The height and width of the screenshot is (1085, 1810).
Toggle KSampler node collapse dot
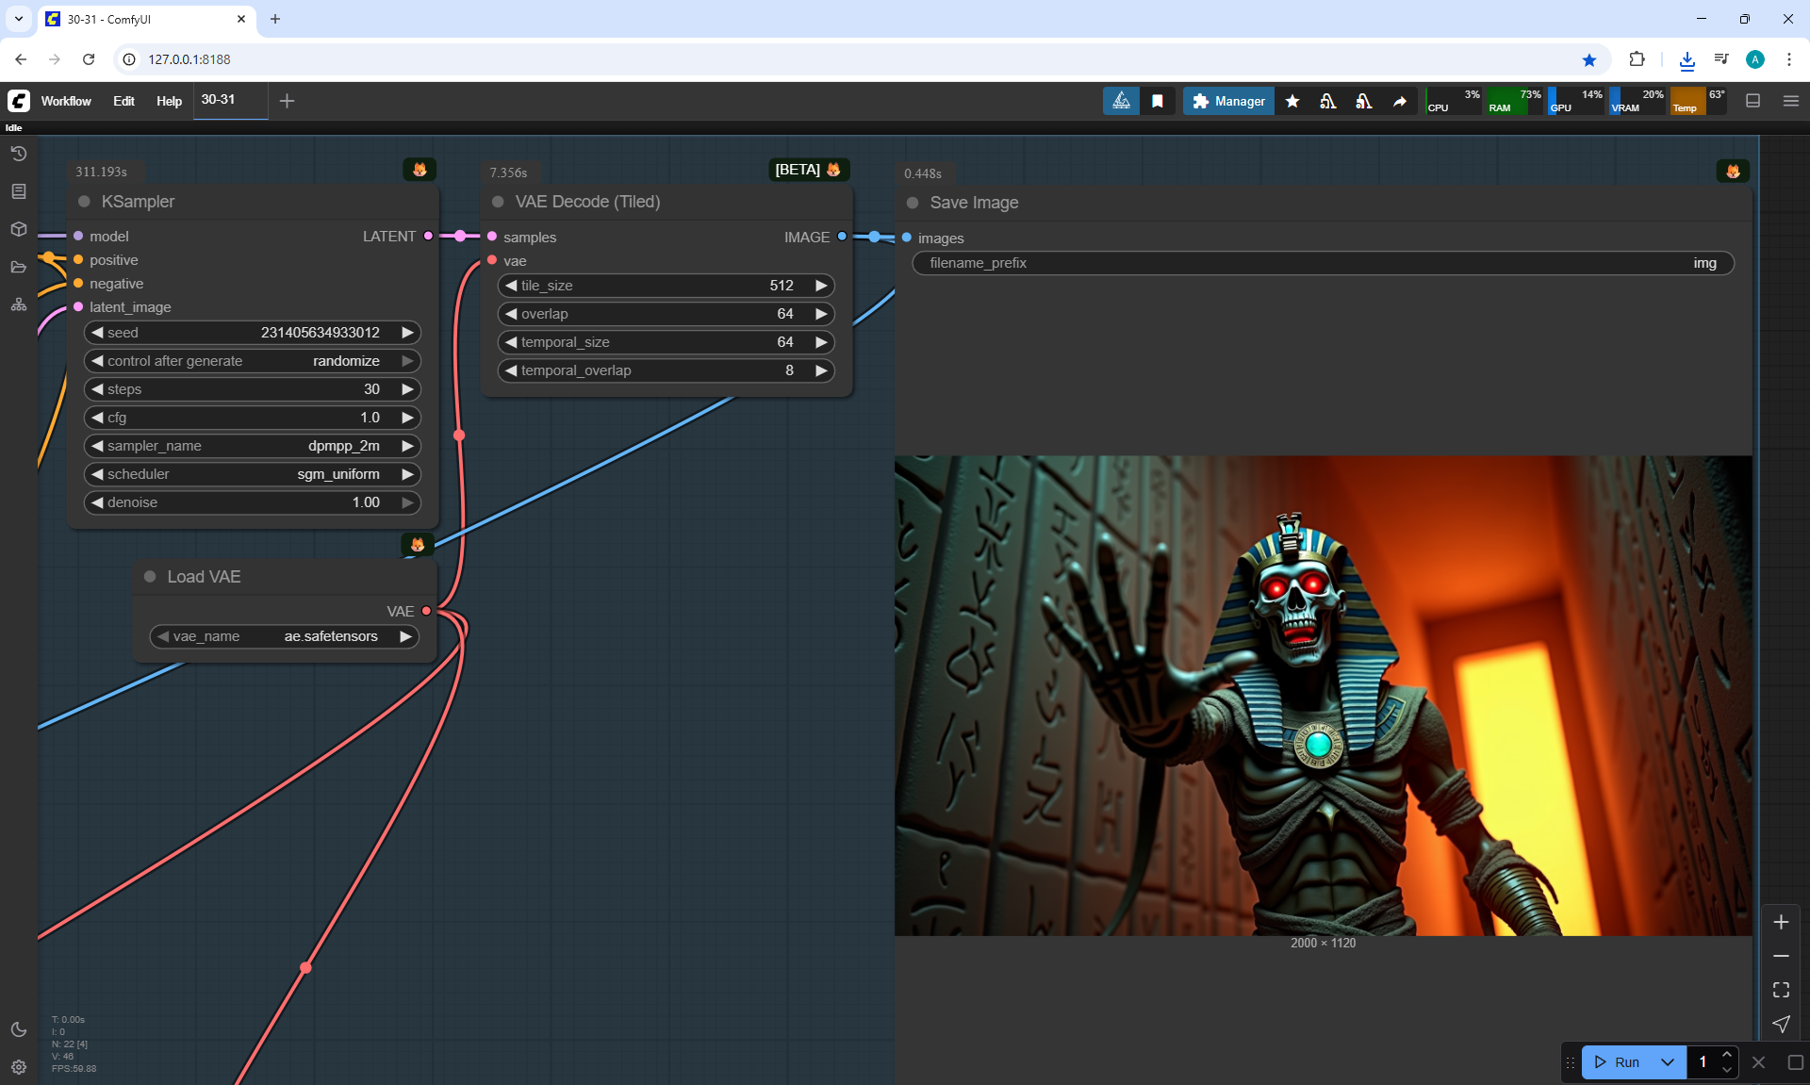[x=84, y=202]
